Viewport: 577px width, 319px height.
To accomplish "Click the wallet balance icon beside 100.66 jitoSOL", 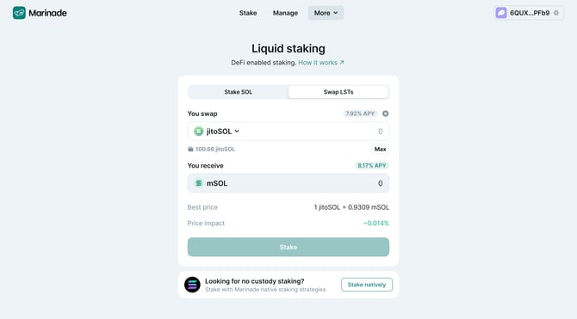I will 190,150.
